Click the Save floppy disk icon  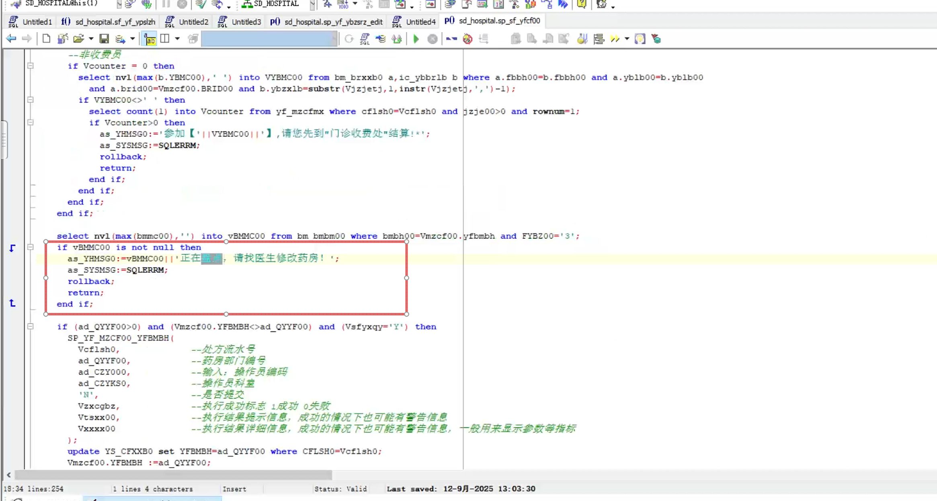(x=104, y=39)
